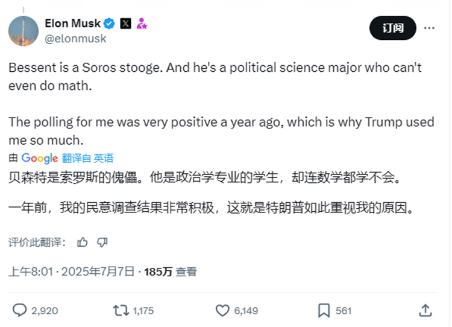The height and width of the screenshot is (327, 452).
Task: Open the three-dot more options menu
Action: [428, 28]
